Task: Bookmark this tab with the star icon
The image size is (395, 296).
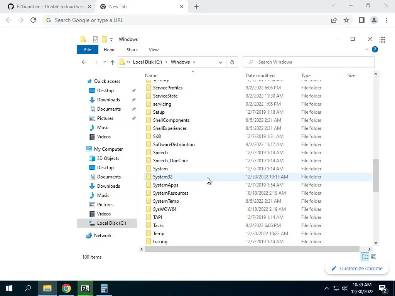Action: [346, 20]
